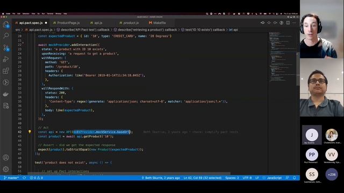This screenshot has width=344, height=193.
Task: Click the split editor icon
Action: [288, 23]
